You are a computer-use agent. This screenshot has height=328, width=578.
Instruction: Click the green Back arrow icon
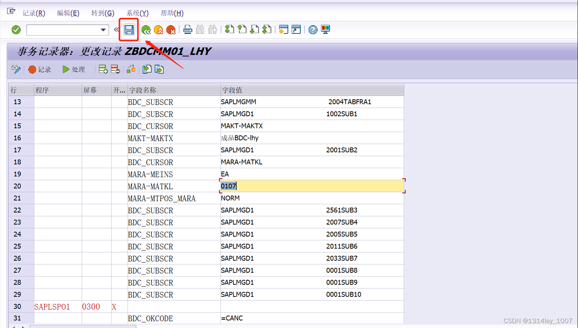pyautogui.click(x=146, y=30)
